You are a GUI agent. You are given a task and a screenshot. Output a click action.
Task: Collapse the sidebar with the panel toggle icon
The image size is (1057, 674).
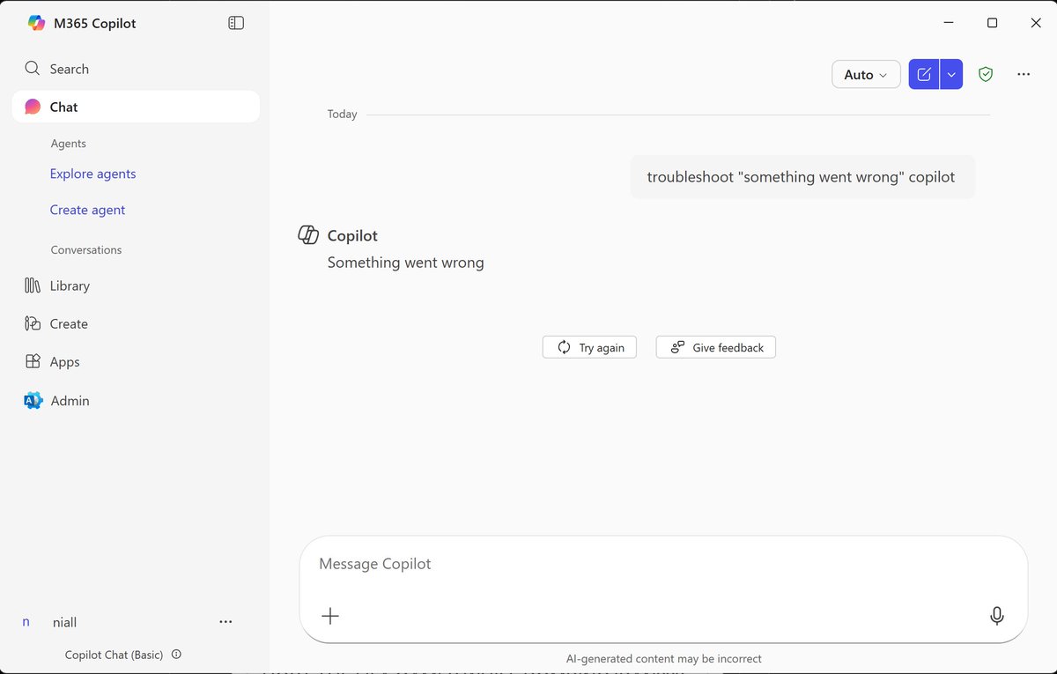click(x=236, y=23)
